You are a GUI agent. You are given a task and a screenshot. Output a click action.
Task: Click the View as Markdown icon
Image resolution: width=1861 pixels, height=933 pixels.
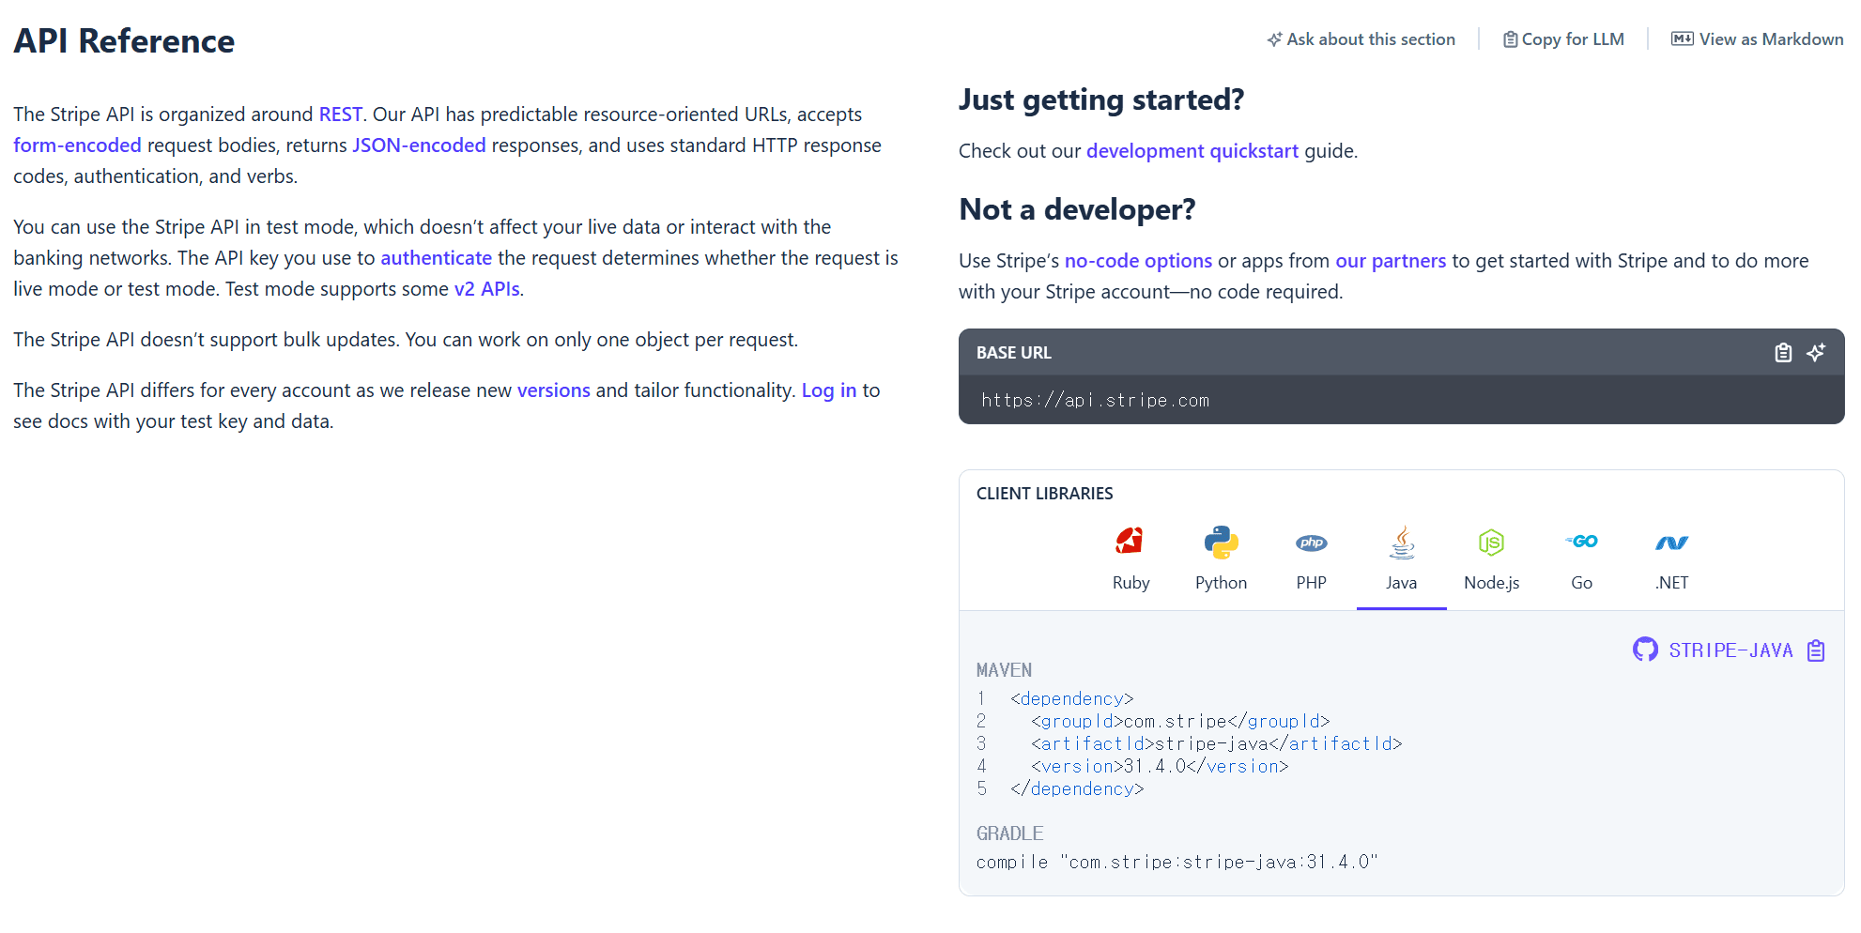click(x=1682, y=38)
